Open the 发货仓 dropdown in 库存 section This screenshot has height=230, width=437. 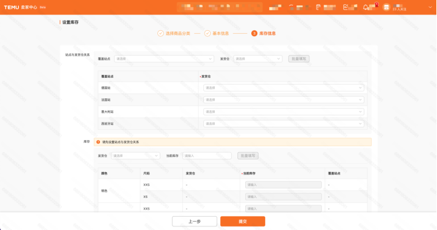tap(136, 156)
